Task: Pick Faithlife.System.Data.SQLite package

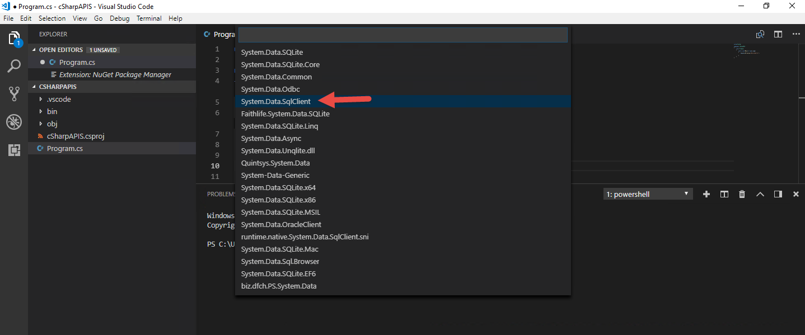Action: click(x=403, y=114)
